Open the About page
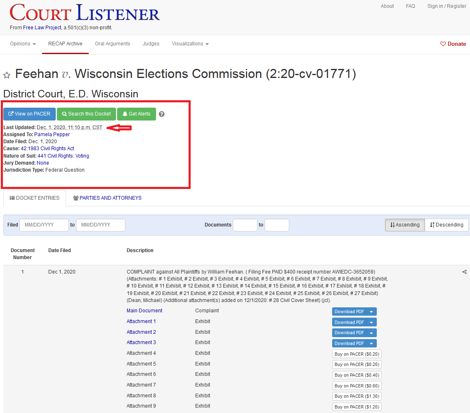 [387, 6]
